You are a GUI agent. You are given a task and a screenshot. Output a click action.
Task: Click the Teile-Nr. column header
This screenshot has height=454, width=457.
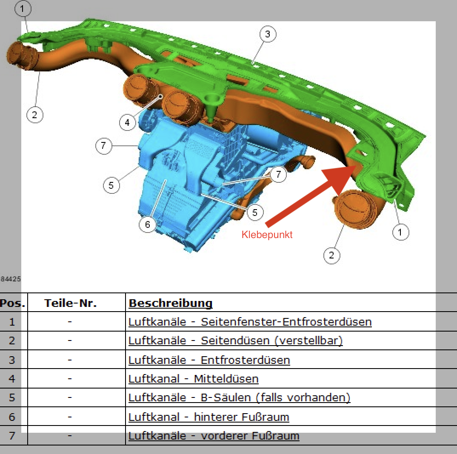[x=70, y=303]
